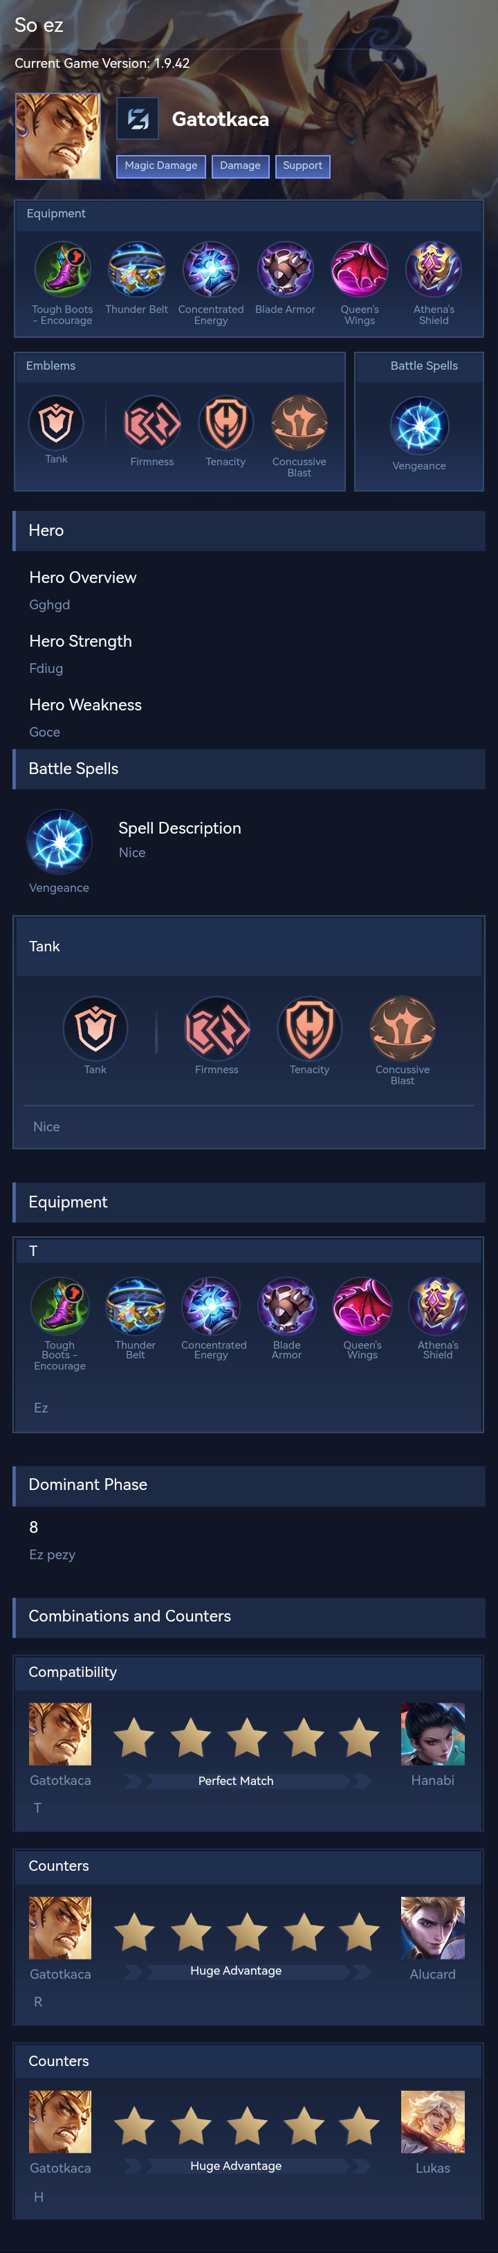This screenshot has width=498, height=2253.
Task: Open the Firmness talent in top Emblems panel
Action: point(152,423)
